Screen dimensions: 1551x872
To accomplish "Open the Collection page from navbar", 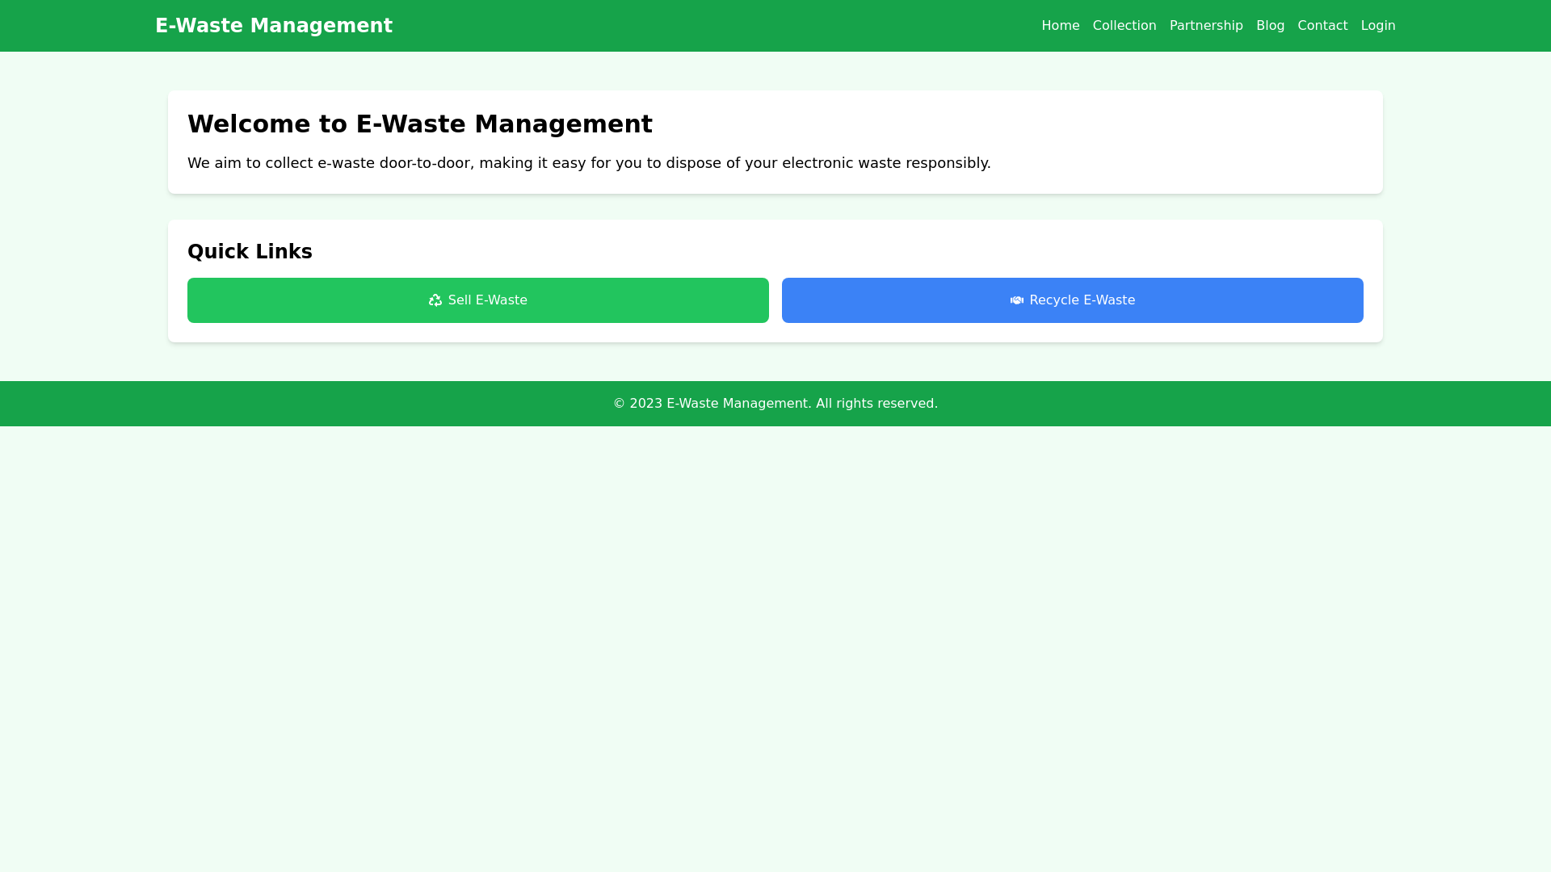I will [1124, 26].
